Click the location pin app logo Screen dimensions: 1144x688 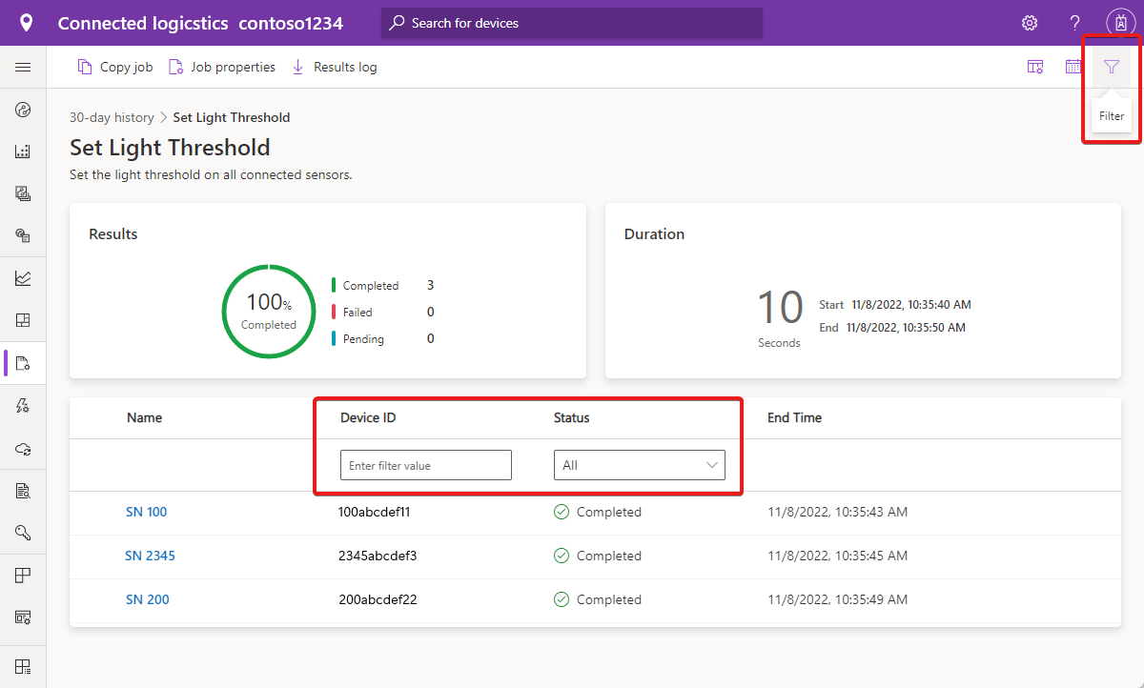pyautogui.click(x=26, y=23)
